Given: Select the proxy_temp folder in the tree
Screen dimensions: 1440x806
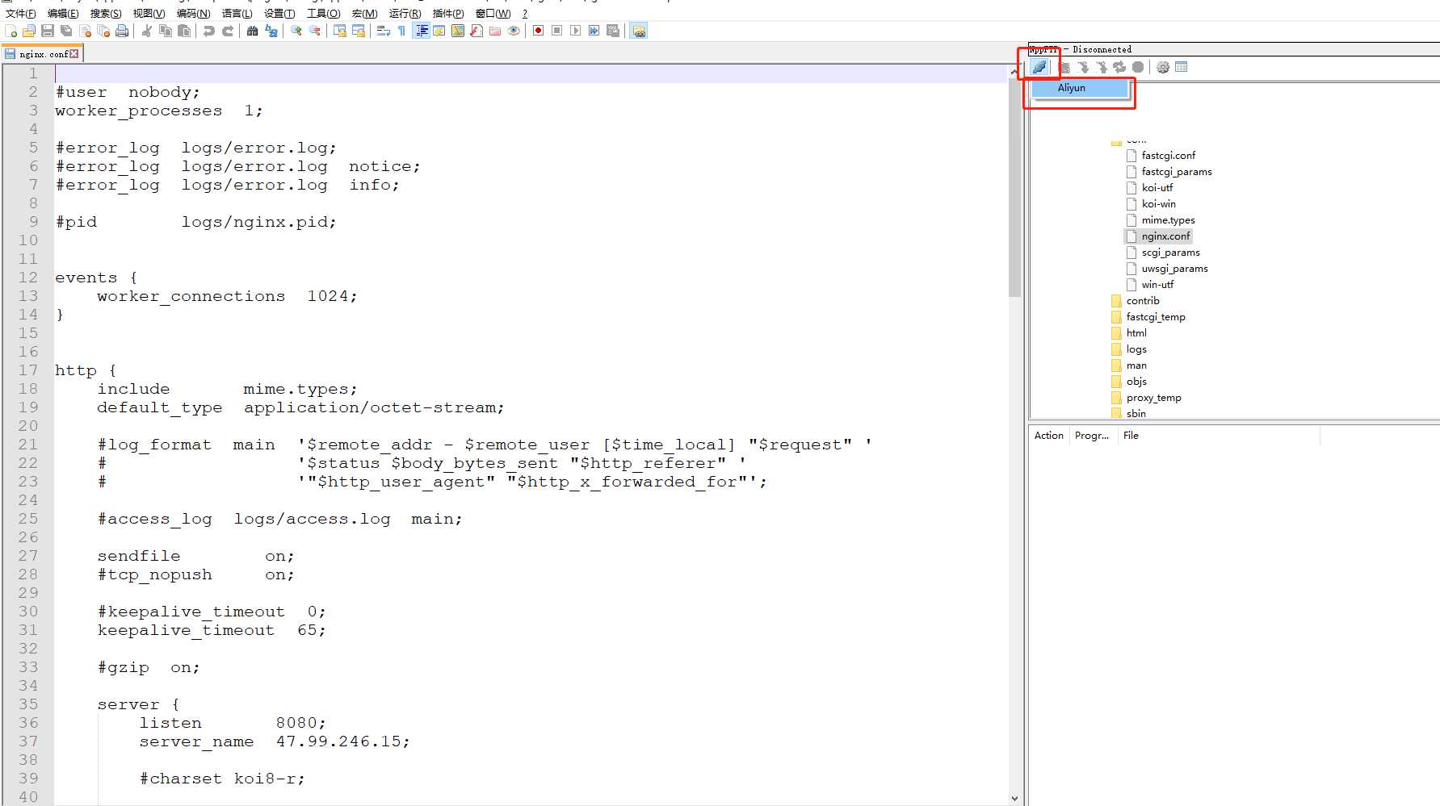Looking at the screenshot, I should click(x=1153, y=398).
